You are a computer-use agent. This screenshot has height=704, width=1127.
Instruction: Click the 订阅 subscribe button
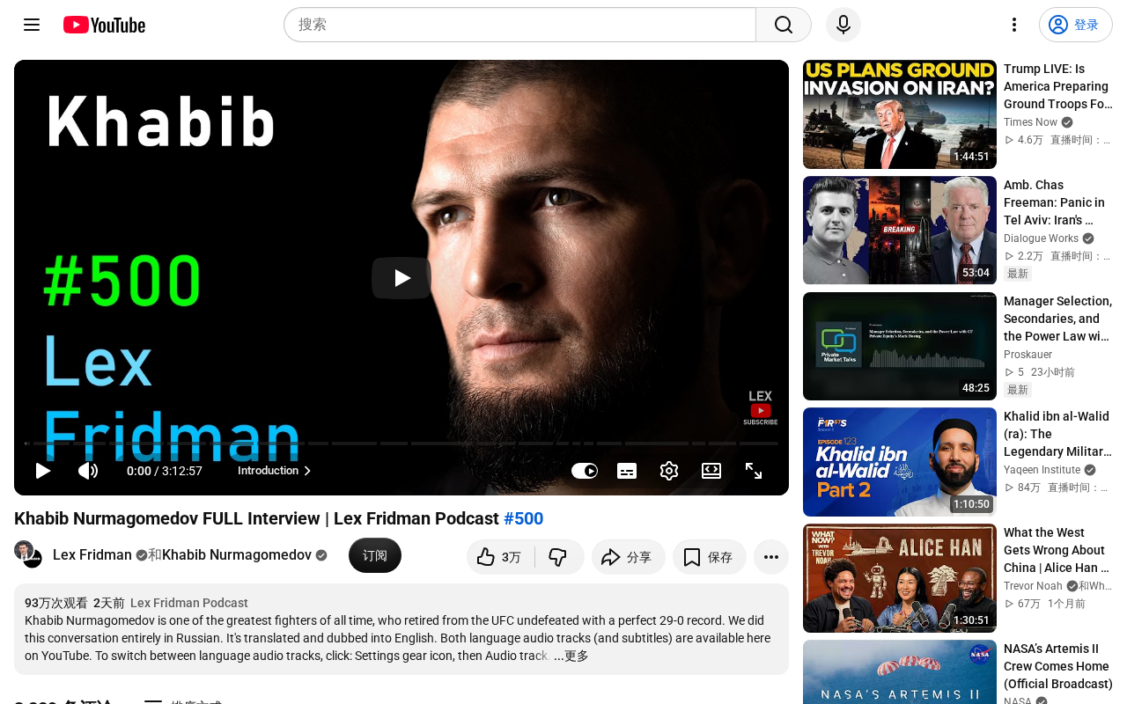tap(375, 555)
